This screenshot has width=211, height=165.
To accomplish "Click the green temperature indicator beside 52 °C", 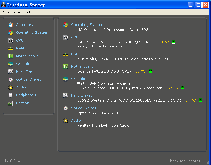I will pos(183,87).
